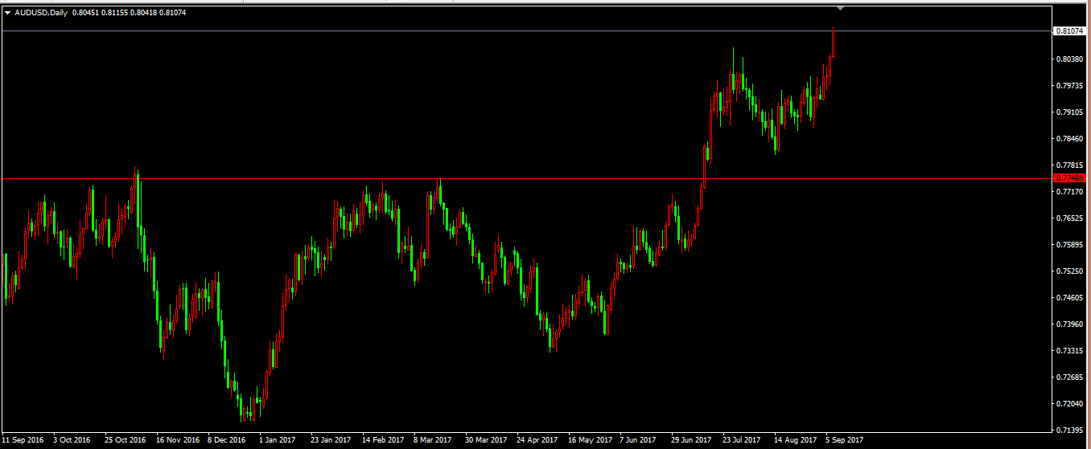Click the 7 Jun 2017 date label

639,440
